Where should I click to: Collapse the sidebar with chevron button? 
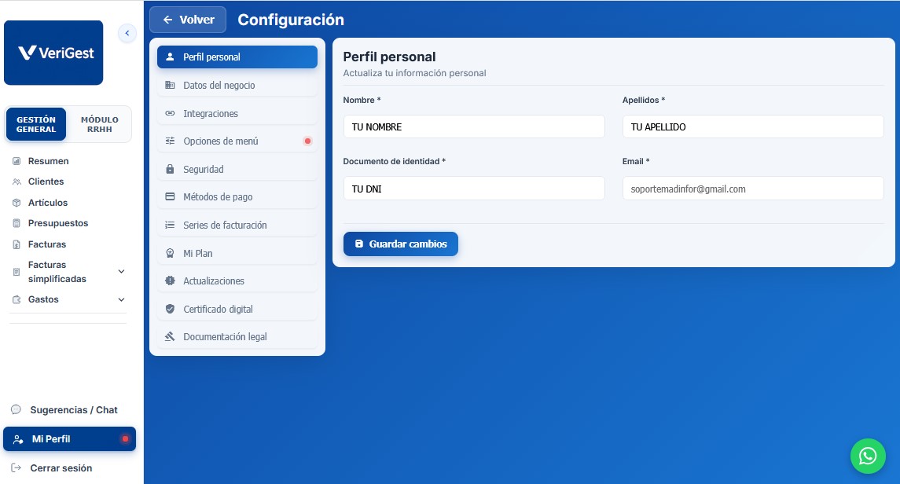click(x=127, y=33)
